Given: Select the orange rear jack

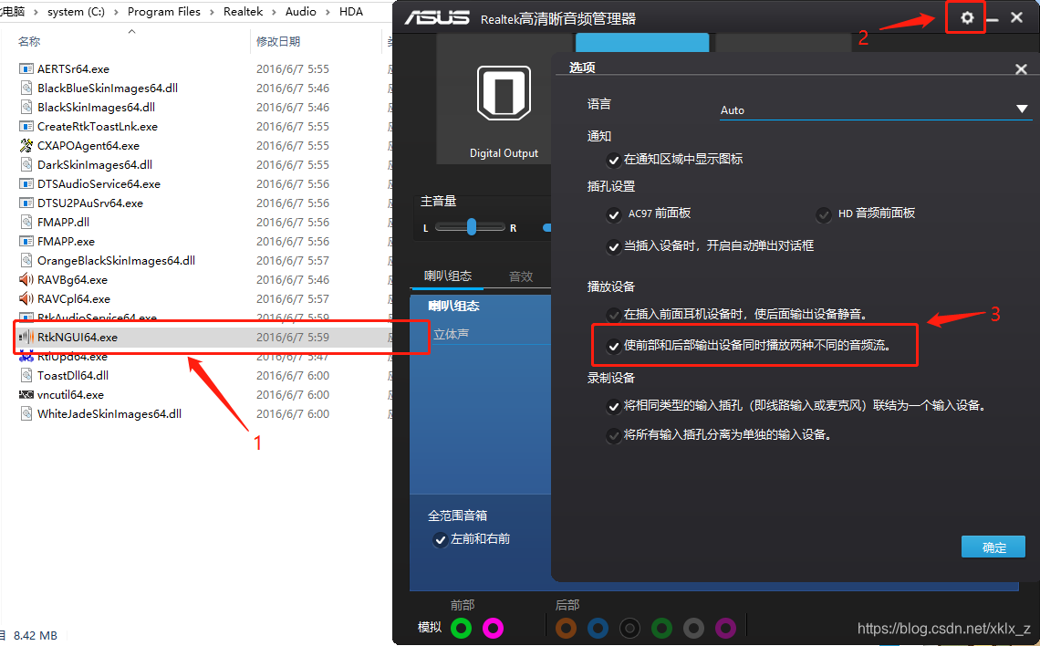Looking at the screenshot, I should (566, 628).
